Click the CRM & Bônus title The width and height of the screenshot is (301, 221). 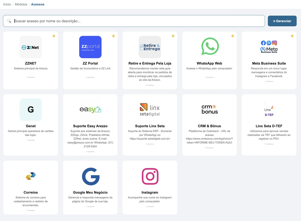(x=209, y=126)
